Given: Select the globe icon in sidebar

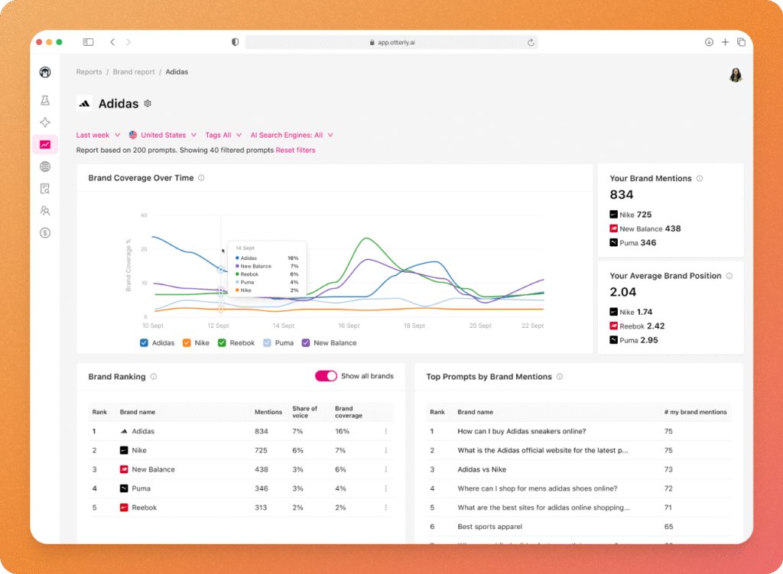Looking at the screenshot, I should coord(45,167).
